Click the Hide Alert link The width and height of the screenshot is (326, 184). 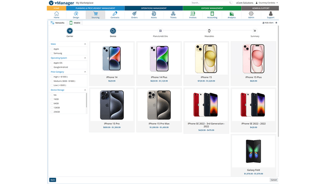tap(268, 23)
